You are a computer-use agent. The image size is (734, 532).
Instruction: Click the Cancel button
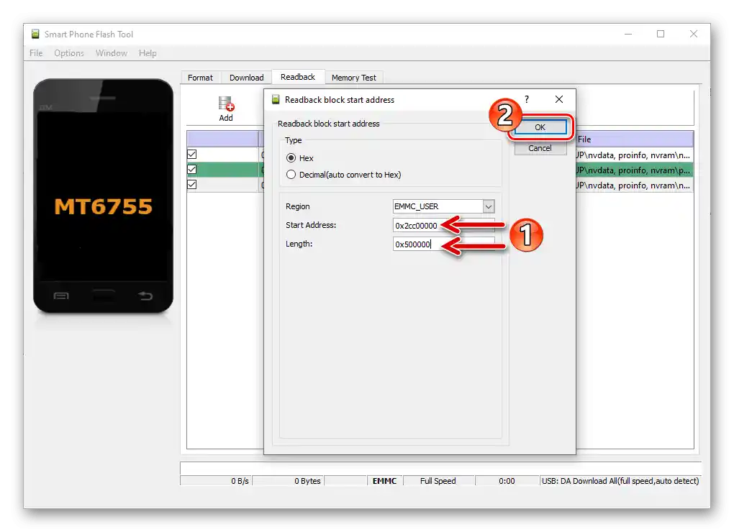[x=540, y=148]
